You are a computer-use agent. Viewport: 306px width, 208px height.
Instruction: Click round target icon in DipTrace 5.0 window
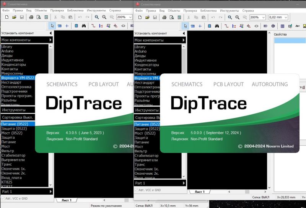[x=273, y=26]
